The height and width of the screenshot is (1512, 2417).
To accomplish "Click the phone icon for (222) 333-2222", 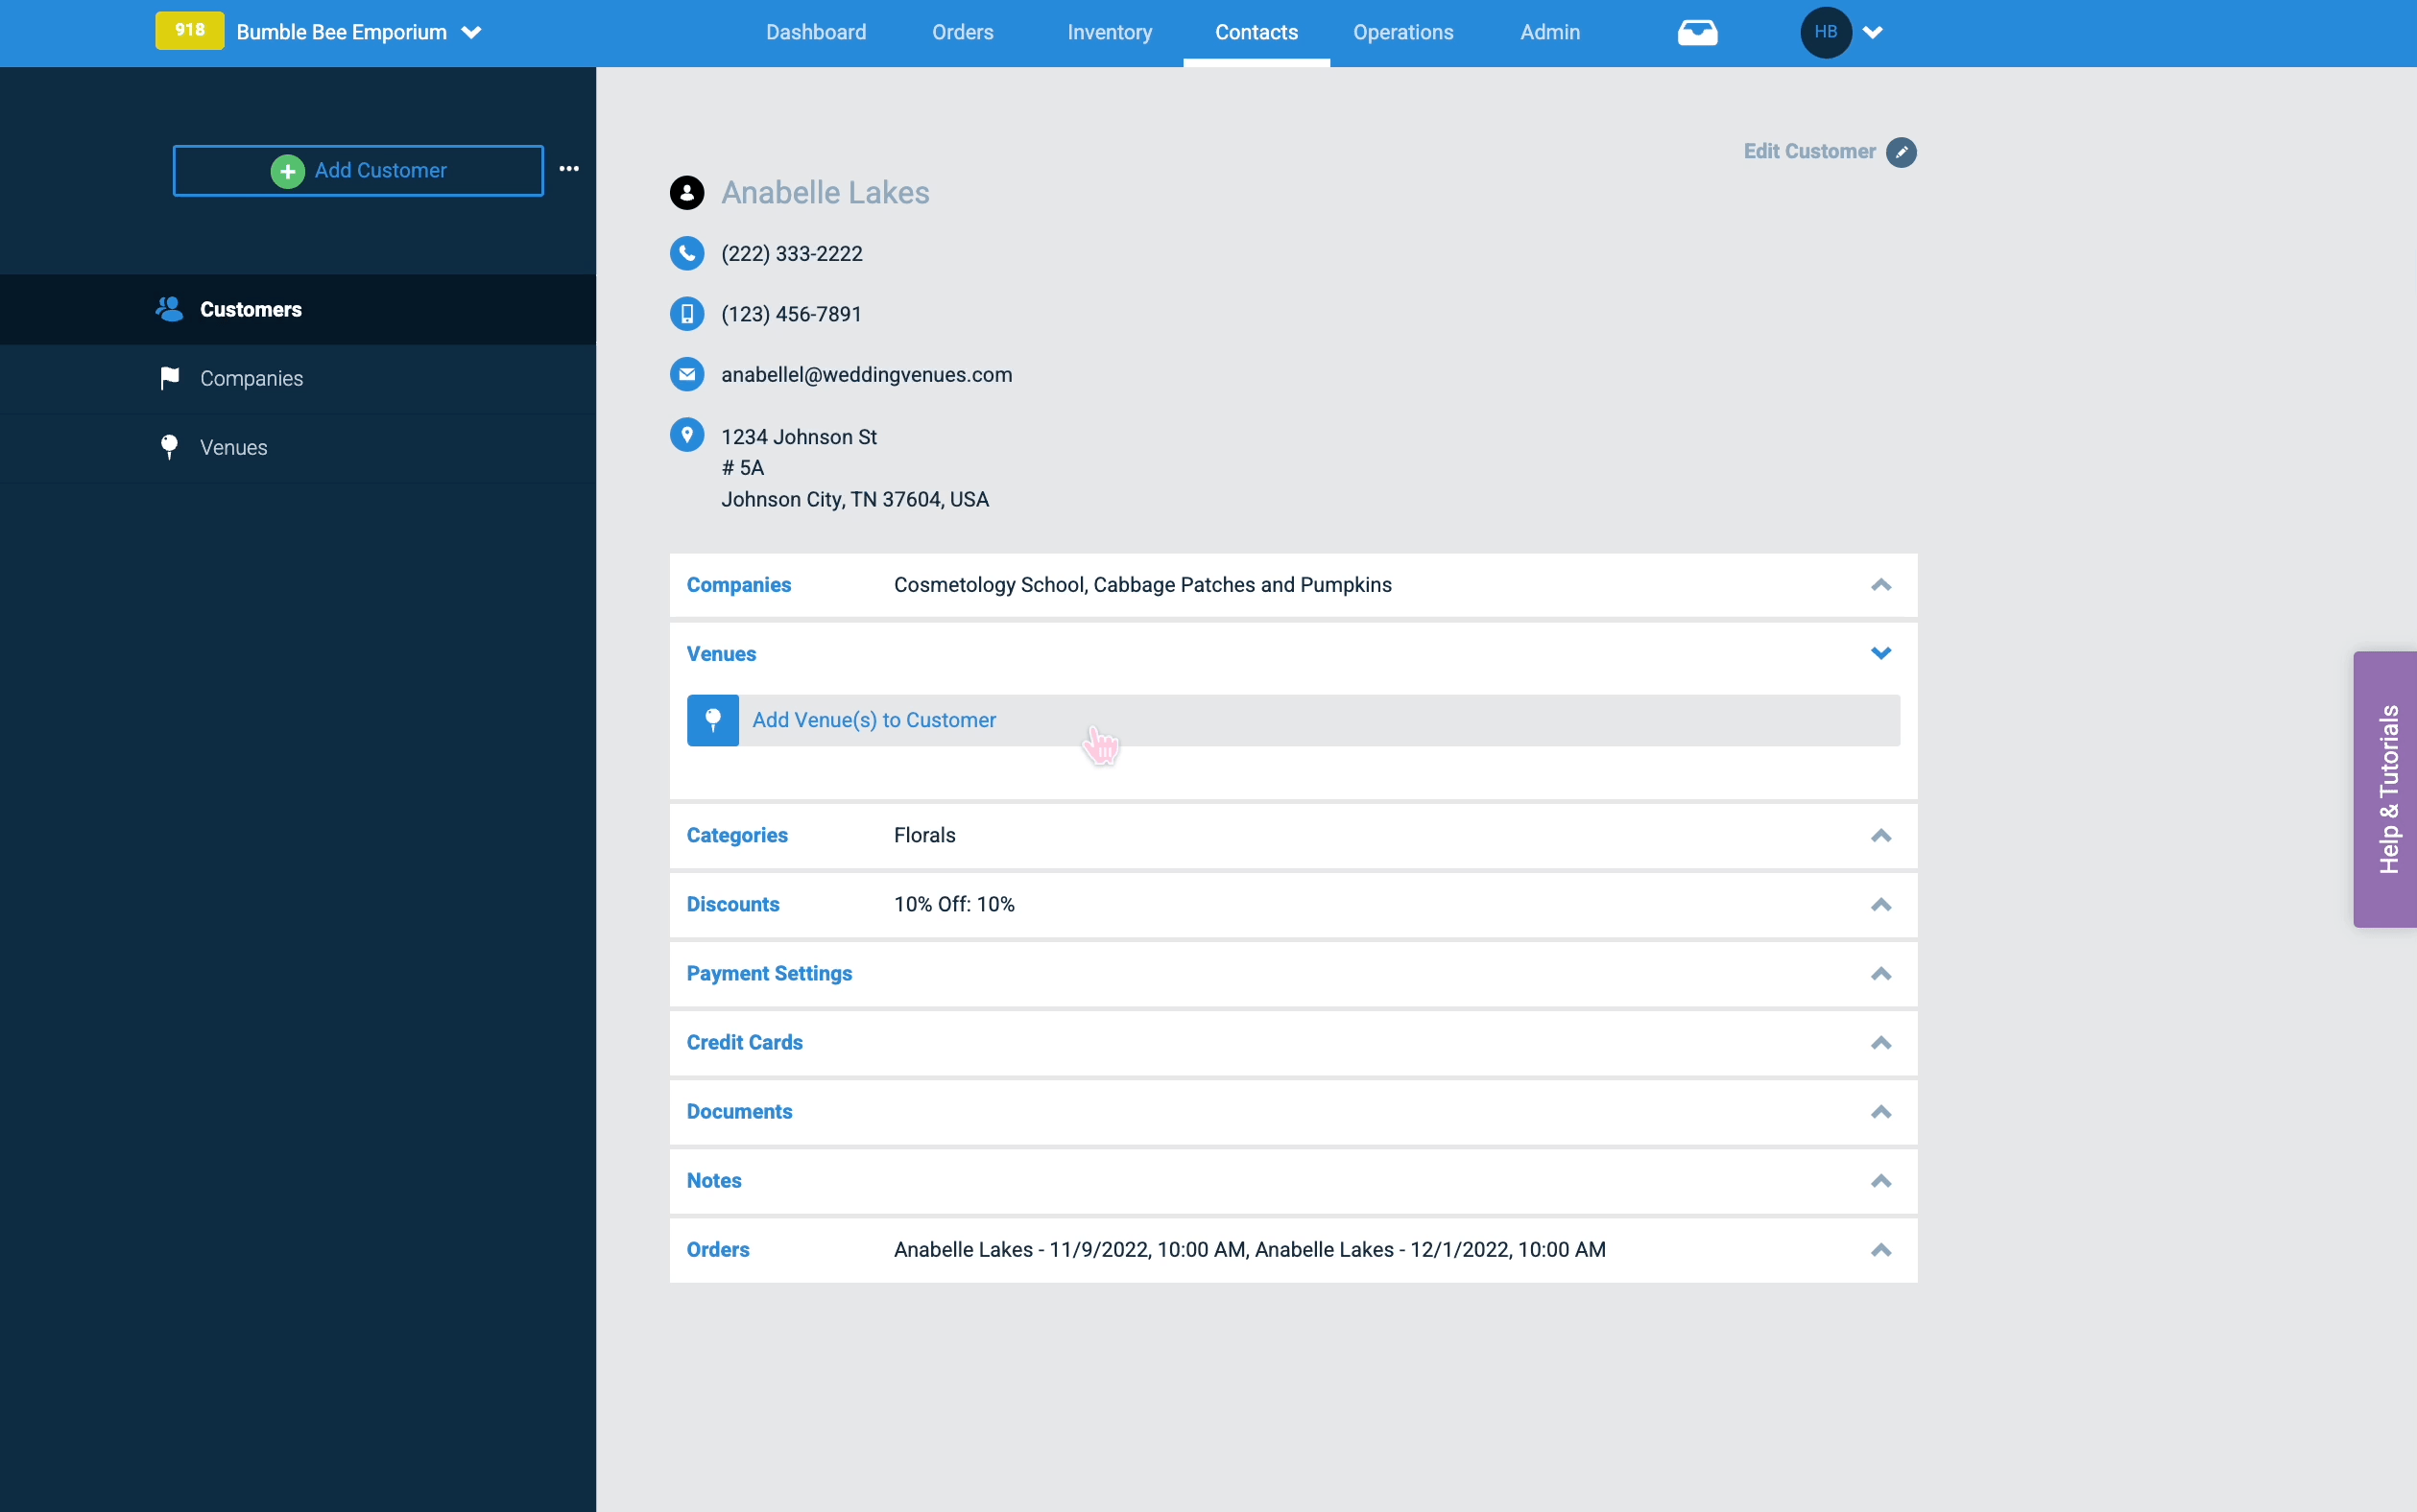I will [x=687, y=253].
